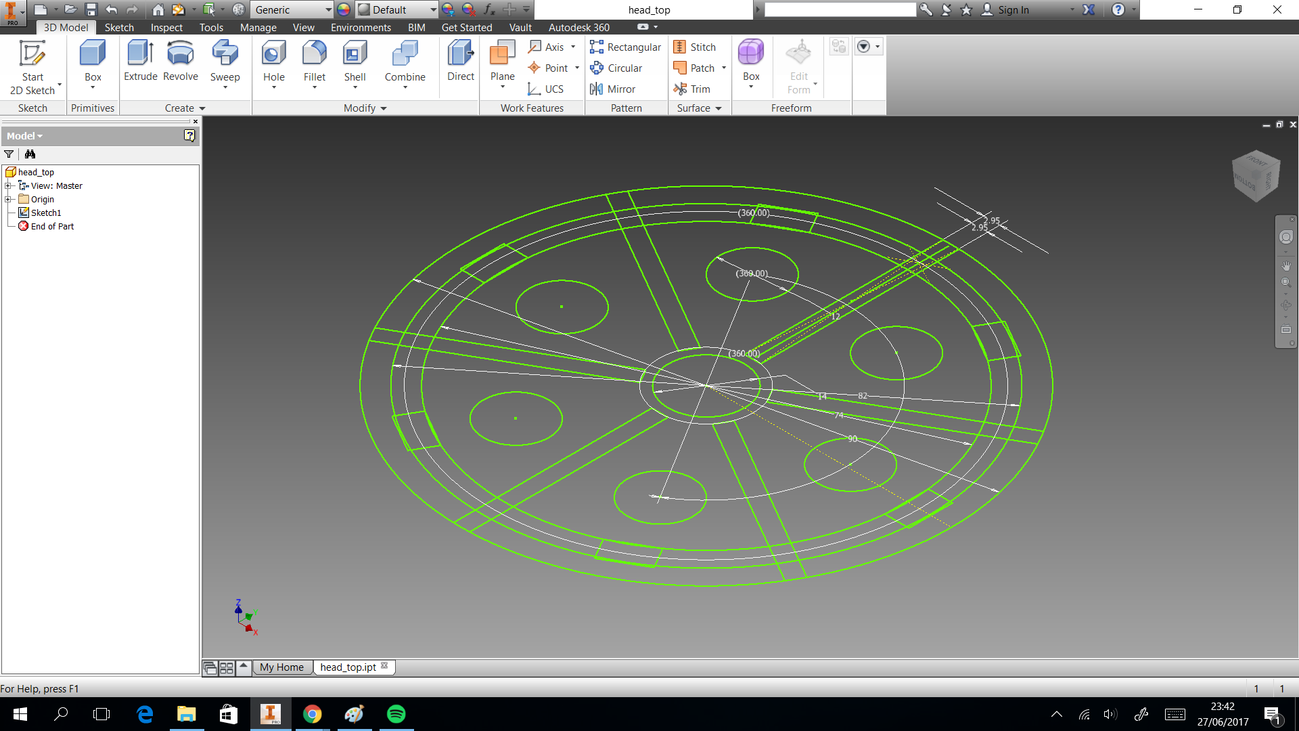Open the Generic material dropdown
Image resolution: width=1299 pixels, height=731 pixels.
[328, 10]
